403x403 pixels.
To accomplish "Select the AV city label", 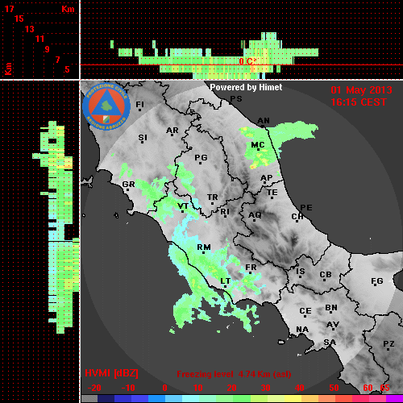I will [x=333, y=325].
